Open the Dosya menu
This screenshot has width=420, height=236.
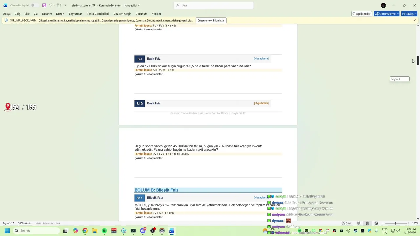click(7, 14)
